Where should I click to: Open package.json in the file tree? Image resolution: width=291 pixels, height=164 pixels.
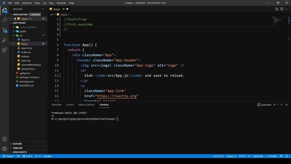click(27, 82)
